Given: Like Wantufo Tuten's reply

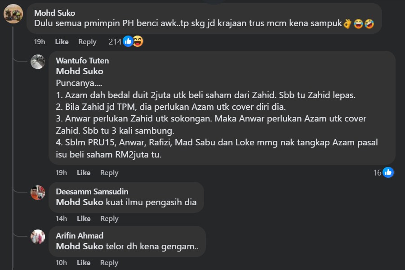Looking at the screenshot, I should (x=84, y=172).
